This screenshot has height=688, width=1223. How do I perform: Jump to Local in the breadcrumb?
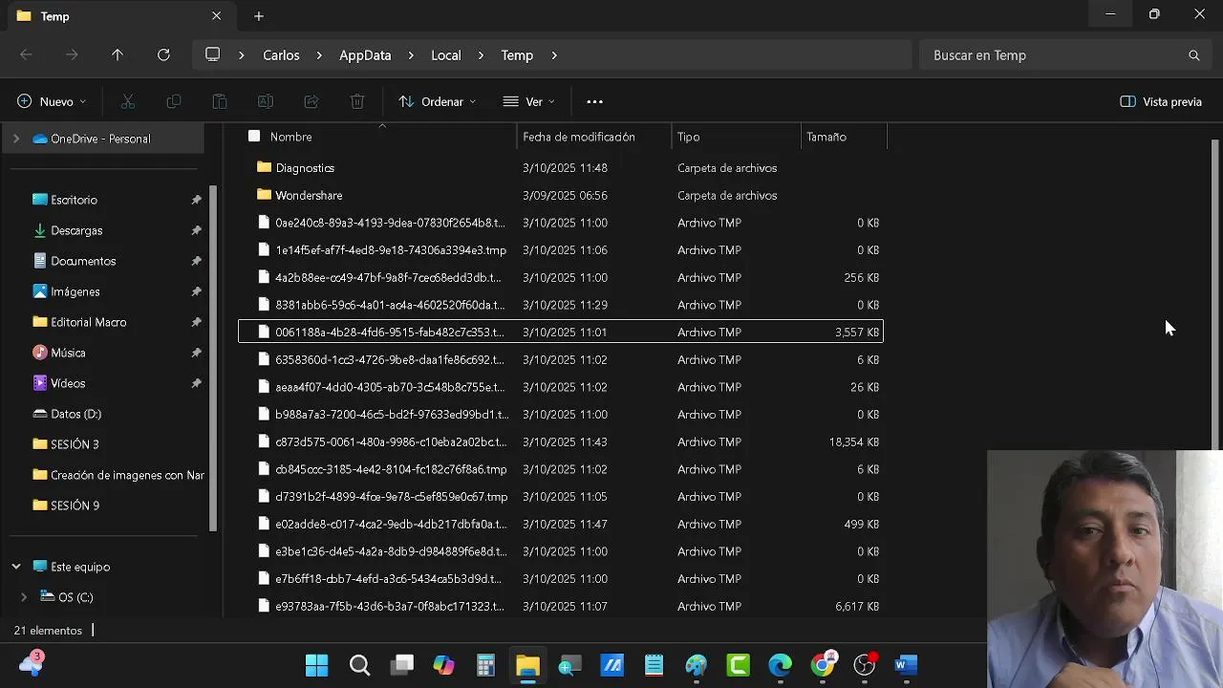coord(445,55)
